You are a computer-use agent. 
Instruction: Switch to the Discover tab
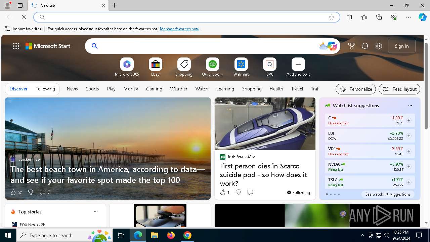pyautogui.click(x=18, y=89)
